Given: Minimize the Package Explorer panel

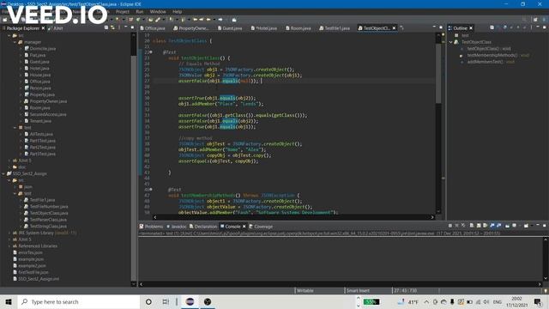Looking at the screenshot, I should click(126, 27).
